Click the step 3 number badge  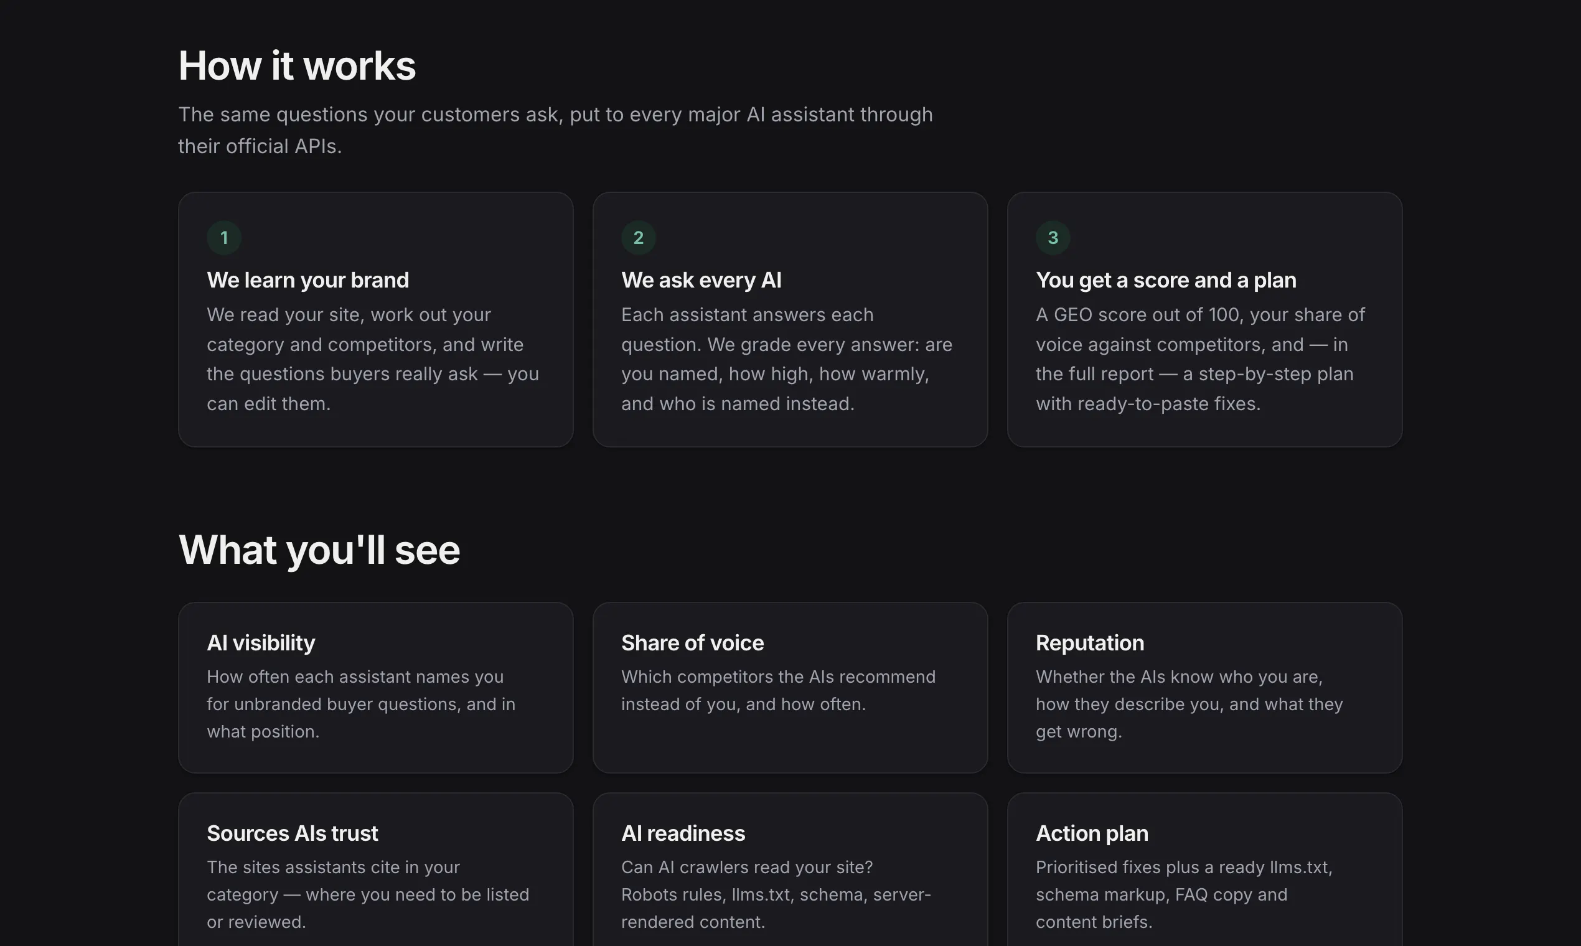[1053, 238]
